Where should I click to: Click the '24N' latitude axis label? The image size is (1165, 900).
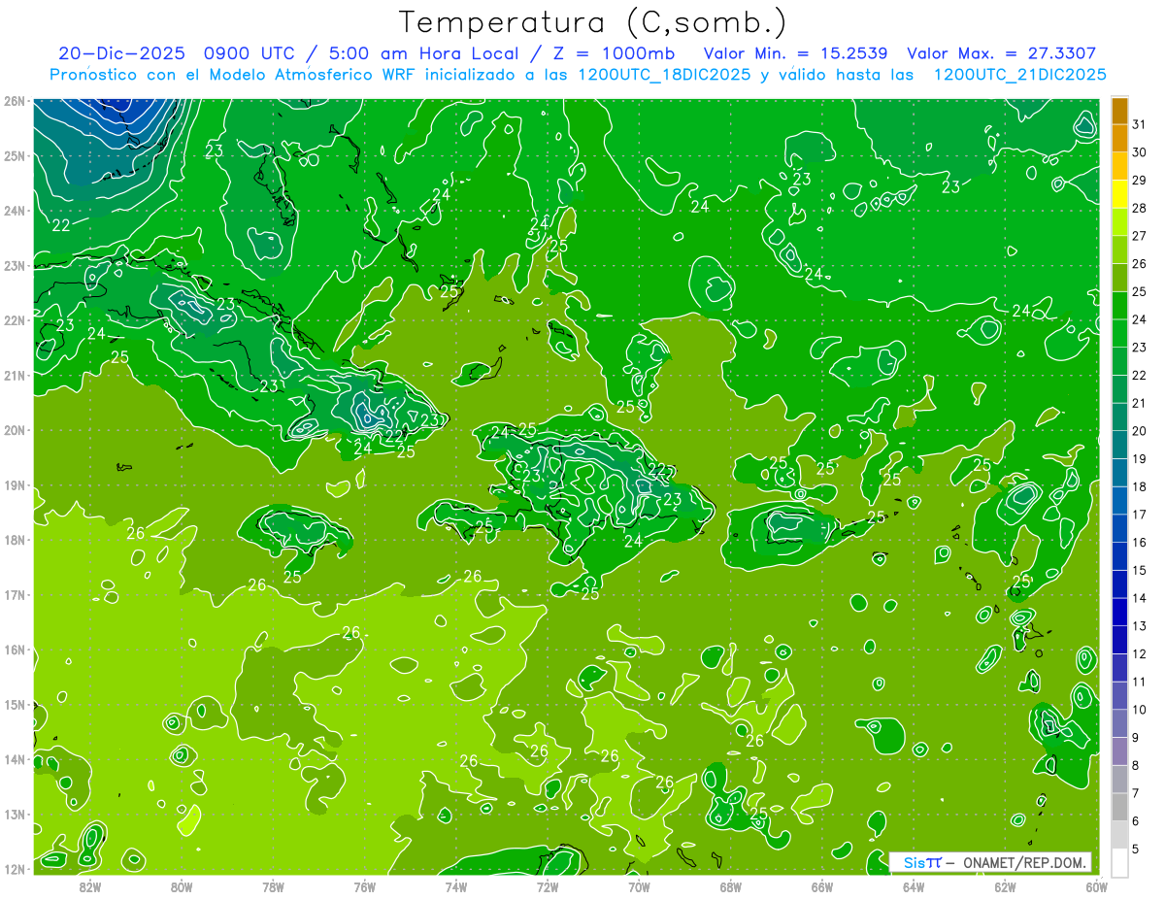pyautogui.click(x=15, y=210)
